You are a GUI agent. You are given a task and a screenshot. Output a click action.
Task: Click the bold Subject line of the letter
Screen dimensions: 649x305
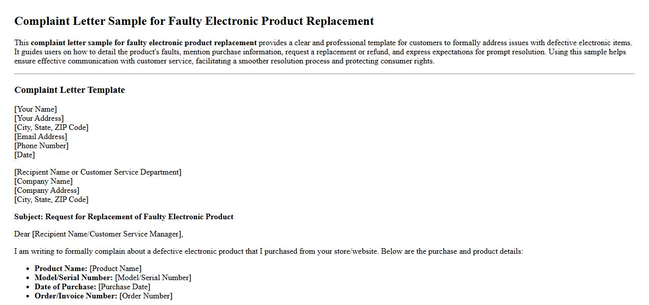click(124, 217)
